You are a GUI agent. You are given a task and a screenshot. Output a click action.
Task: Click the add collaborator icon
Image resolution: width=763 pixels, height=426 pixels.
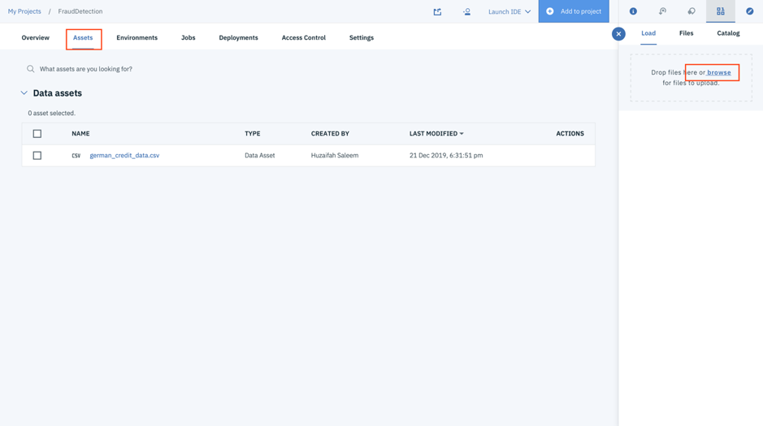466,11
